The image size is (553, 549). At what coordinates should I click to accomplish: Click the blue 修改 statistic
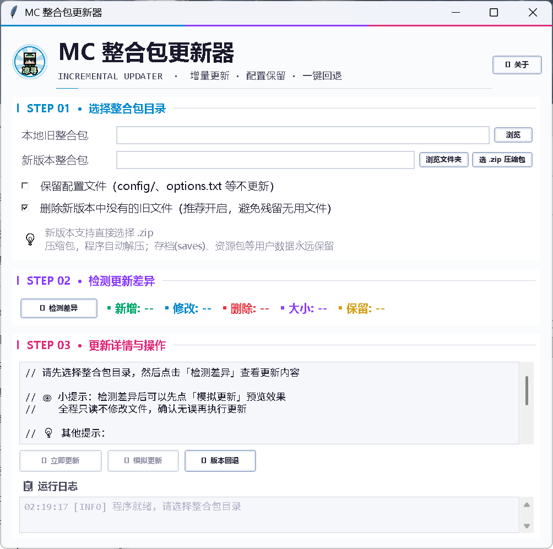188,308
